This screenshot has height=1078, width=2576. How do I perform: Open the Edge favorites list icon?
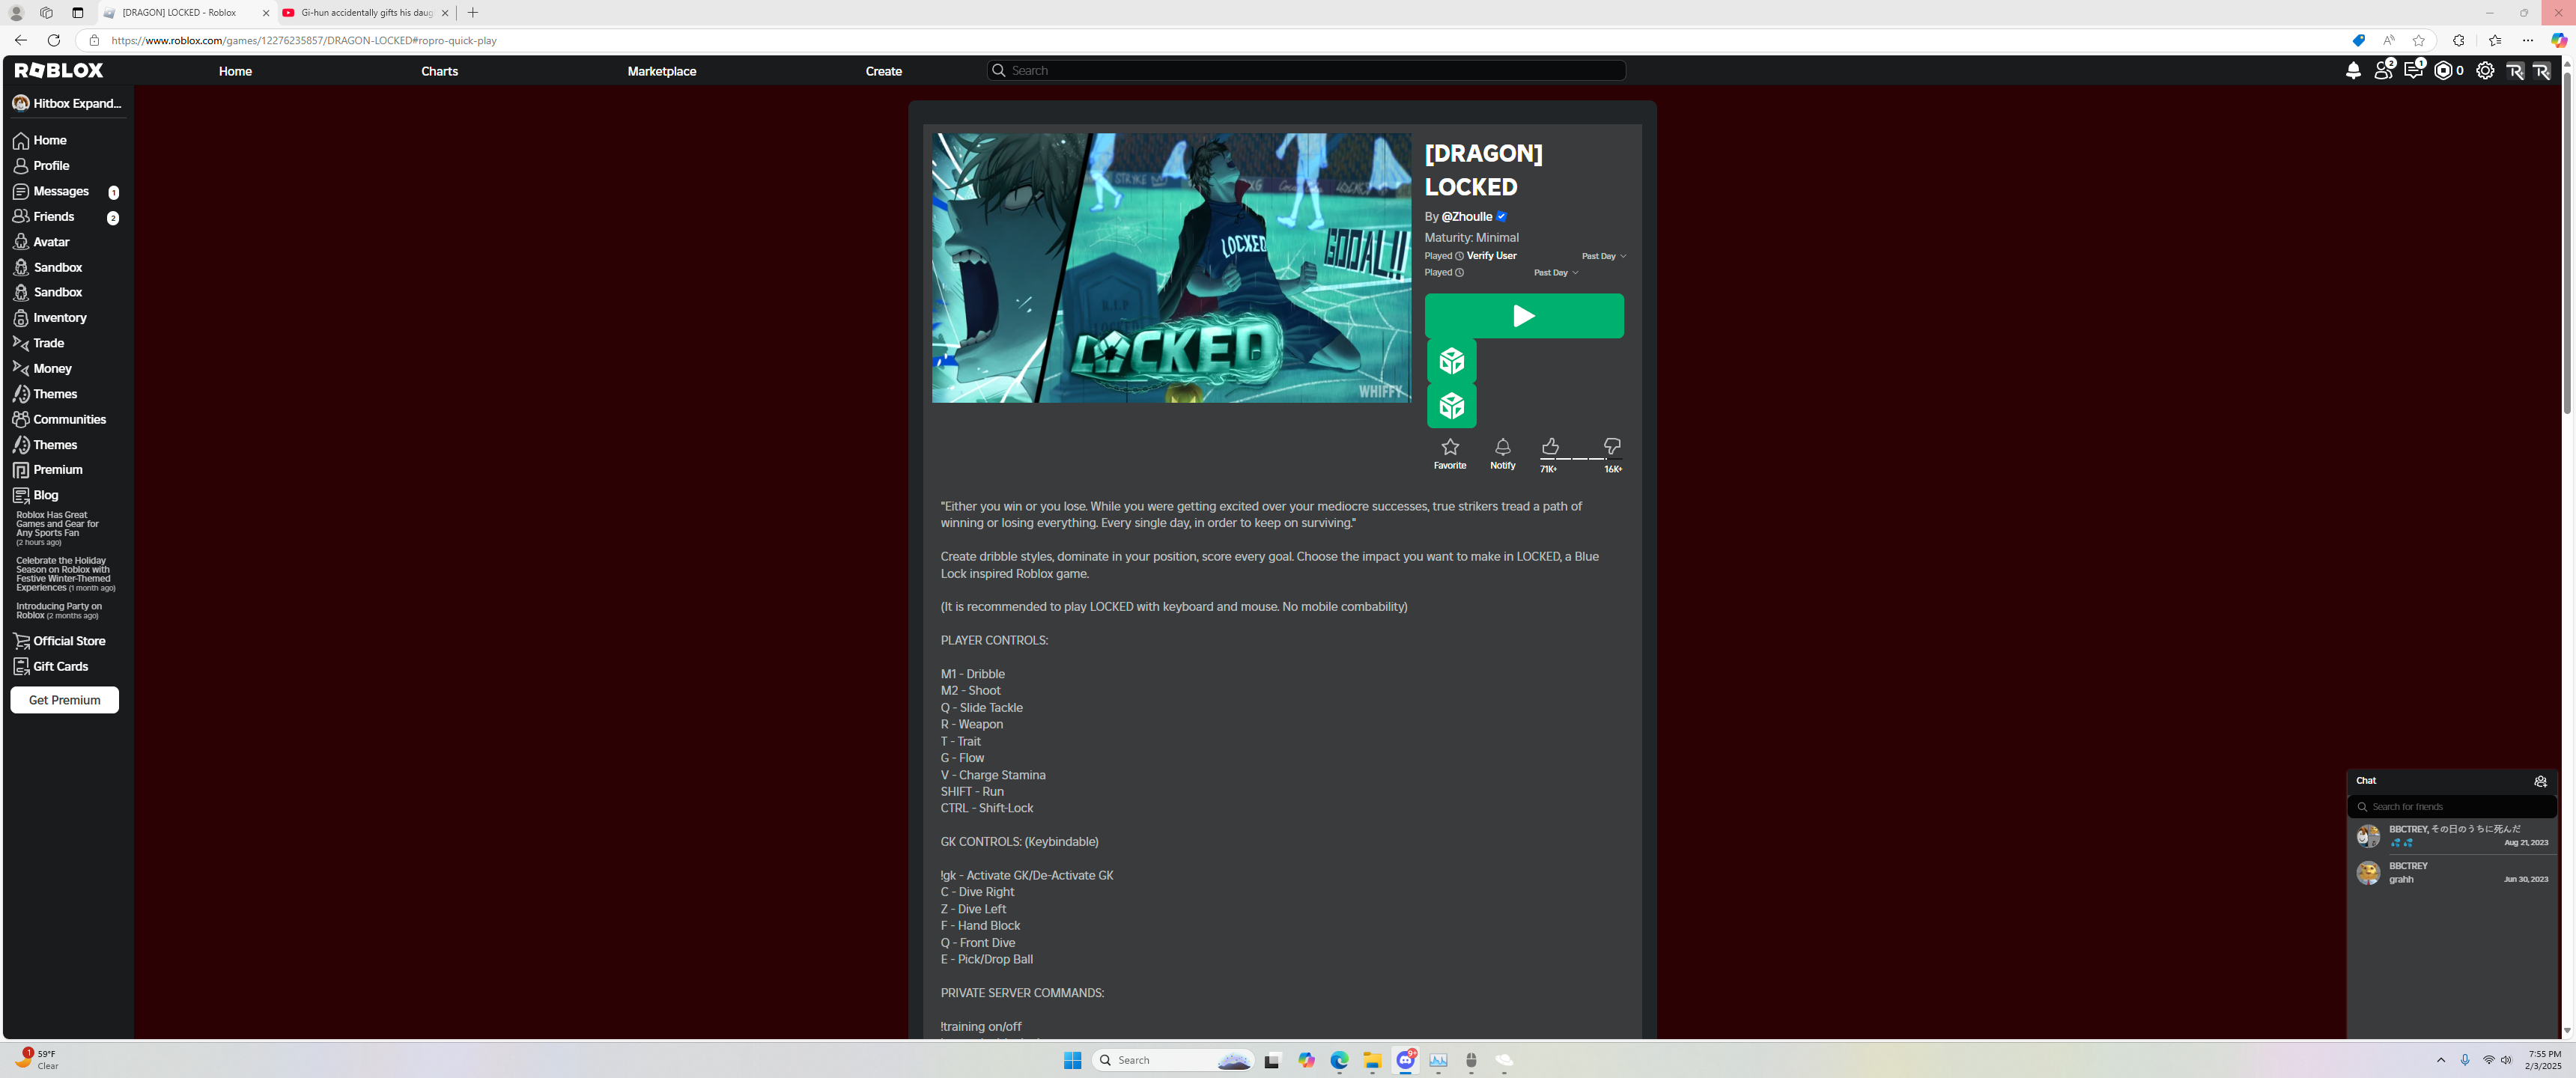pos(2494,40)
